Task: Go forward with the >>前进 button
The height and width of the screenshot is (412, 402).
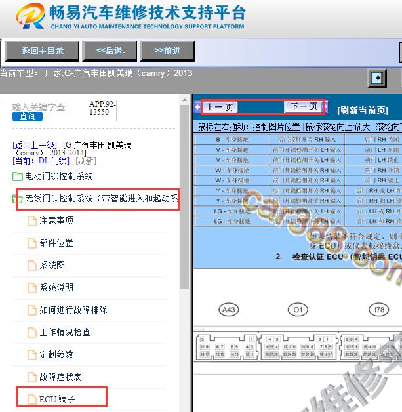Action: point(167,51)
